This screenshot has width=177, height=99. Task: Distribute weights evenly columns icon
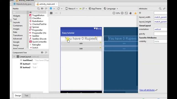51,13
